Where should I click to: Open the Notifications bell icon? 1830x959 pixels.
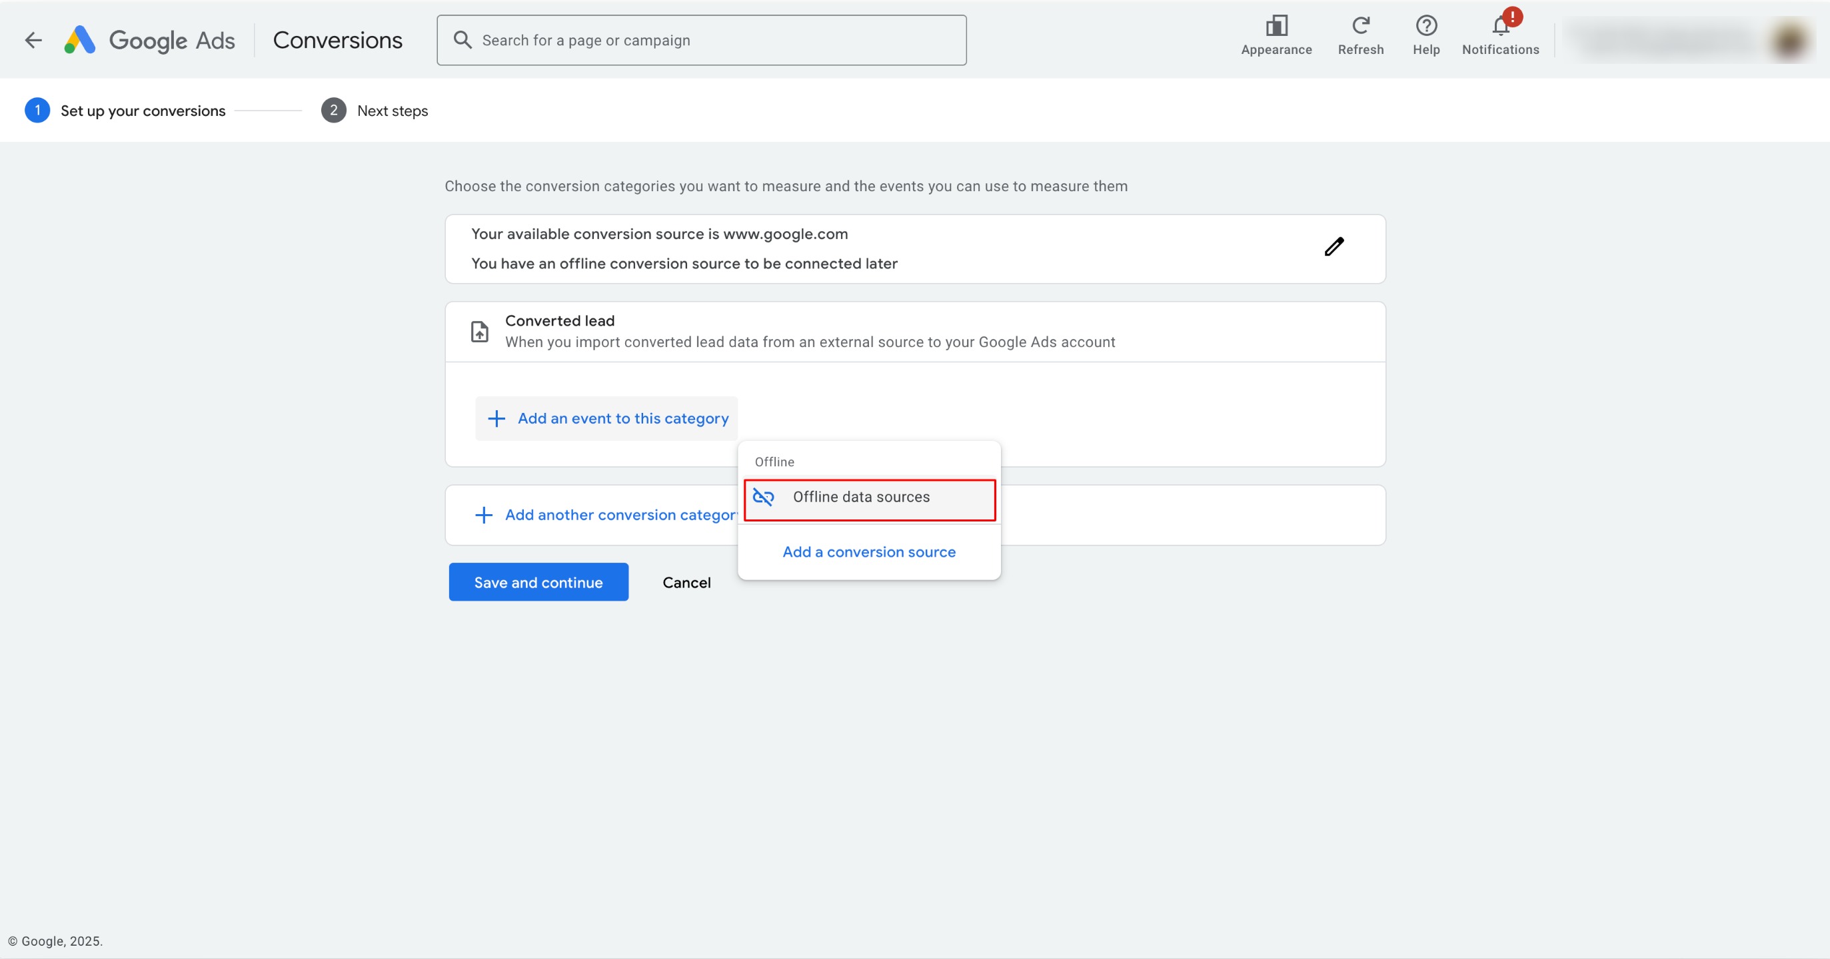[x=1499, y=27]
